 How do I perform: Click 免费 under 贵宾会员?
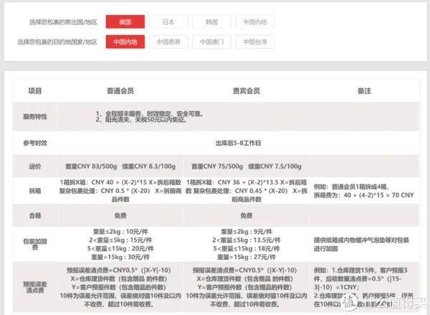tap(247, 215)
